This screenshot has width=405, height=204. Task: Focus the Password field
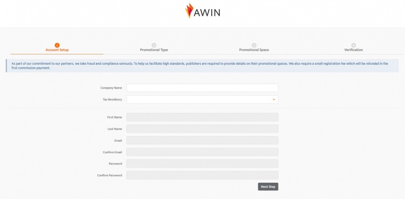point(202,164)
